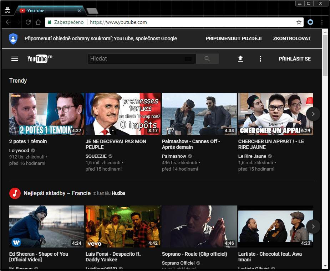330x271 pixels.
Task: Click scrollbar up arrow
Action: pyautogui.click(x=325, y=32)
